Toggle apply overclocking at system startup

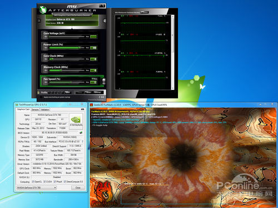coord(41,97)
